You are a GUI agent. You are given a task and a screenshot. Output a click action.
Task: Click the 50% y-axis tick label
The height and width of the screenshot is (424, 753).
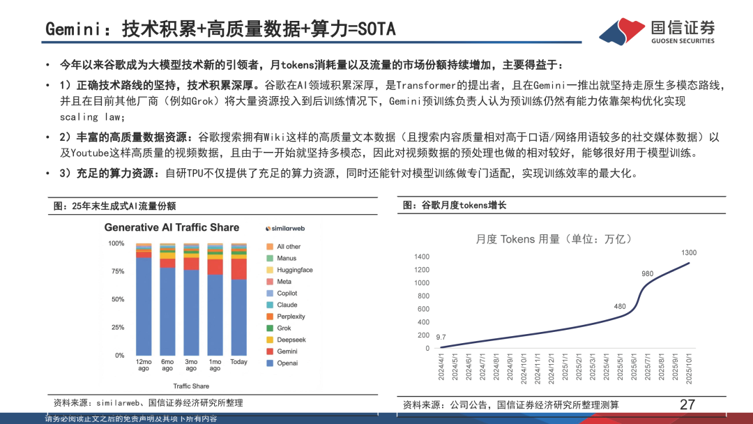point(118,299)
